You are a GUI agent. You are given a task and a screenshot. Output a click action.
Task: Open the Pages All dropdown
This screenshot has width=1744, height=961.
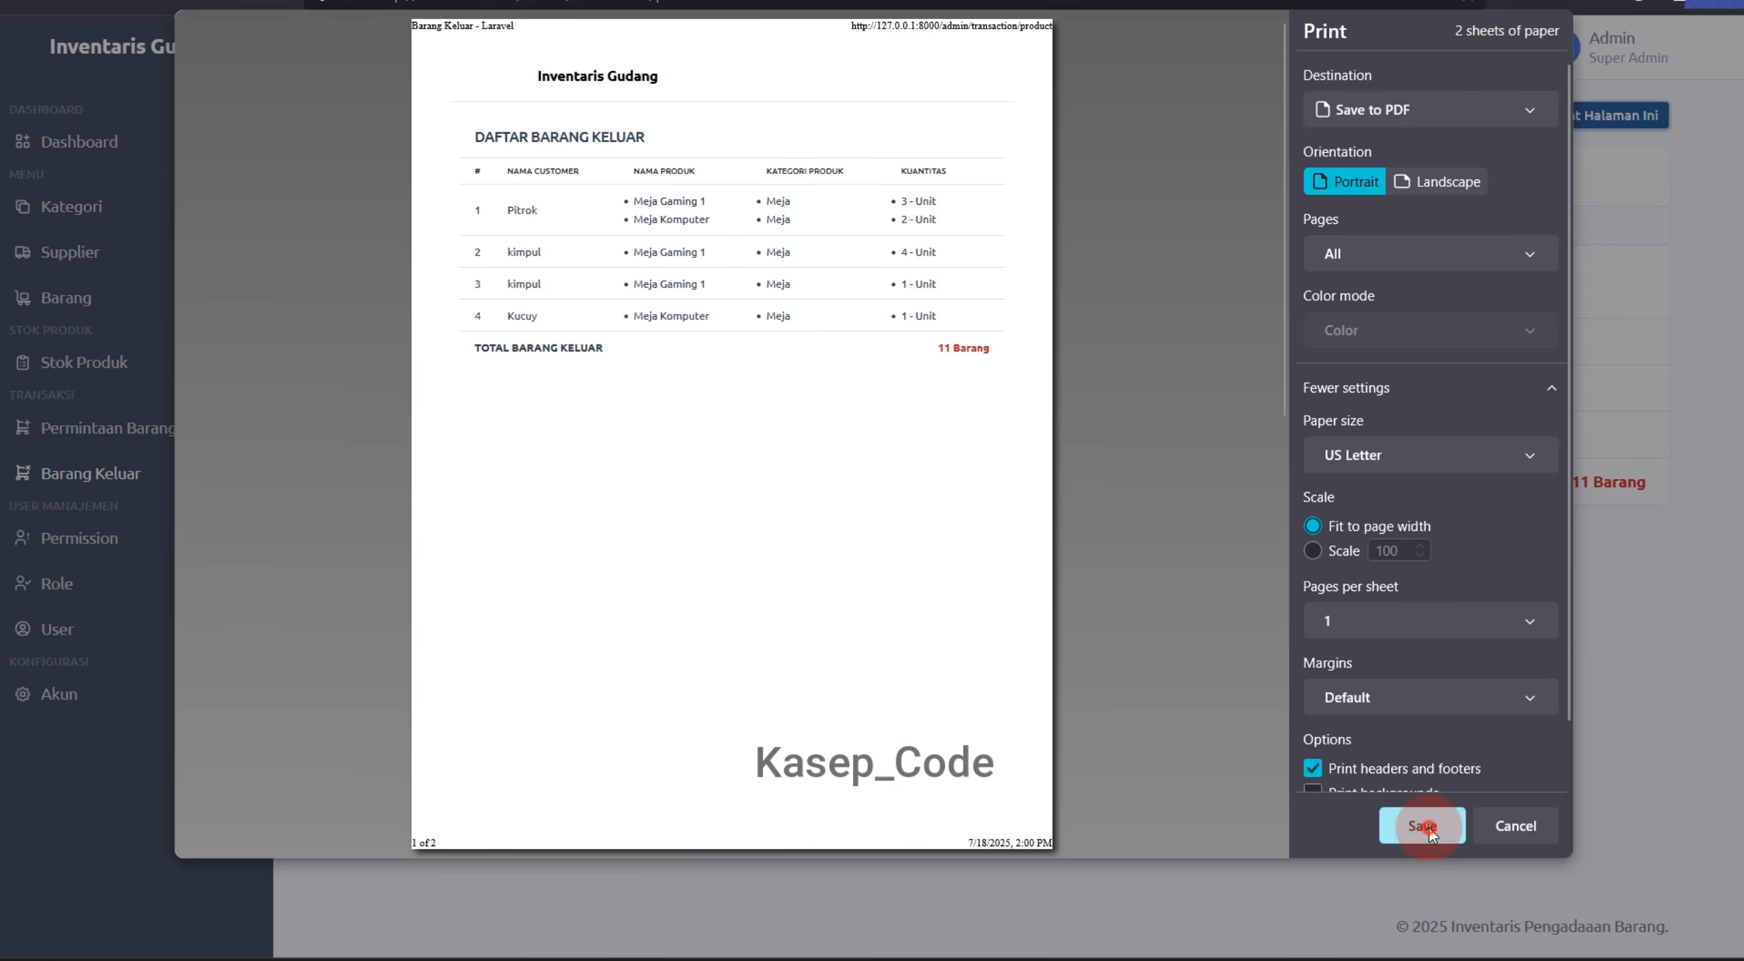(1430, 254)
